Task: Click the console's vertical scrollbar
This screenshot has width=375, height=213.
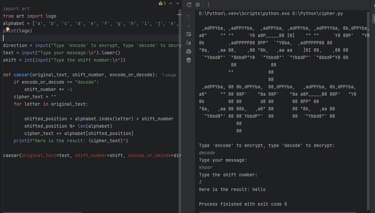Action: tap(368, 111)
